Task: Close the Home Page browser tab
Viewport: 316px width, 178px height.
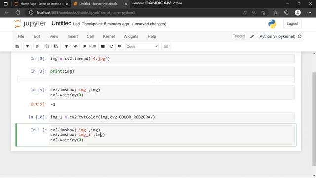Action: (x=67, y=4)
